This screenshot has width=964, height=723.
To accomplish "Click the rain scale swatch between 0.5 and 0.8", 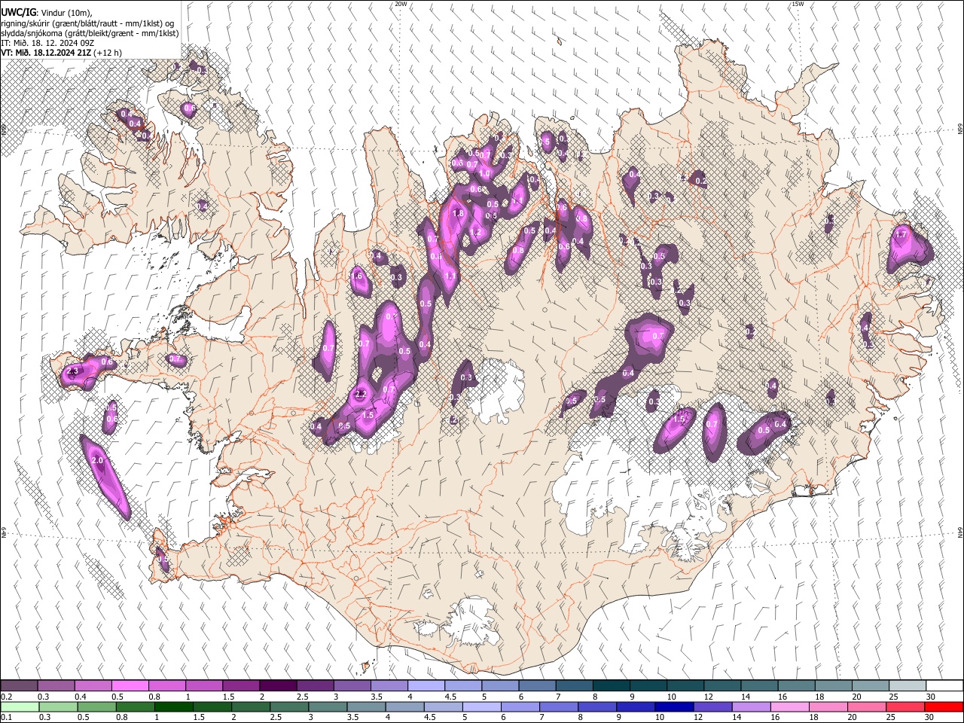I will tap(97, 706).
